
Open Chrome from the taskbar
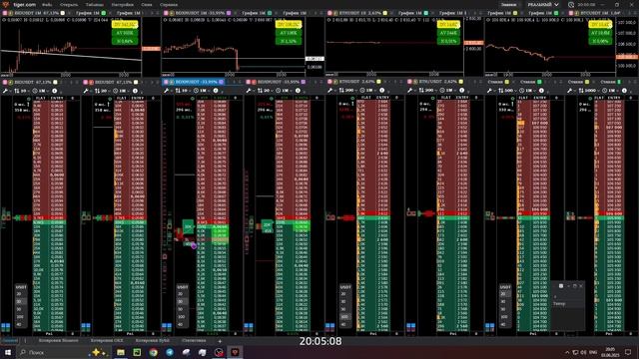tap(153, 352)
